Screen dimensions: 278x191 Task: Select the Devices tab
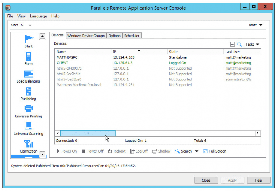click(x=58, y=35)
